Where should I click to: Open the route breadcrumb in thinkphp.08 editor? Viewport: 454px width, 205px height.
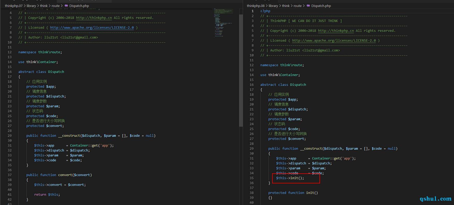(x=298, y=6)
